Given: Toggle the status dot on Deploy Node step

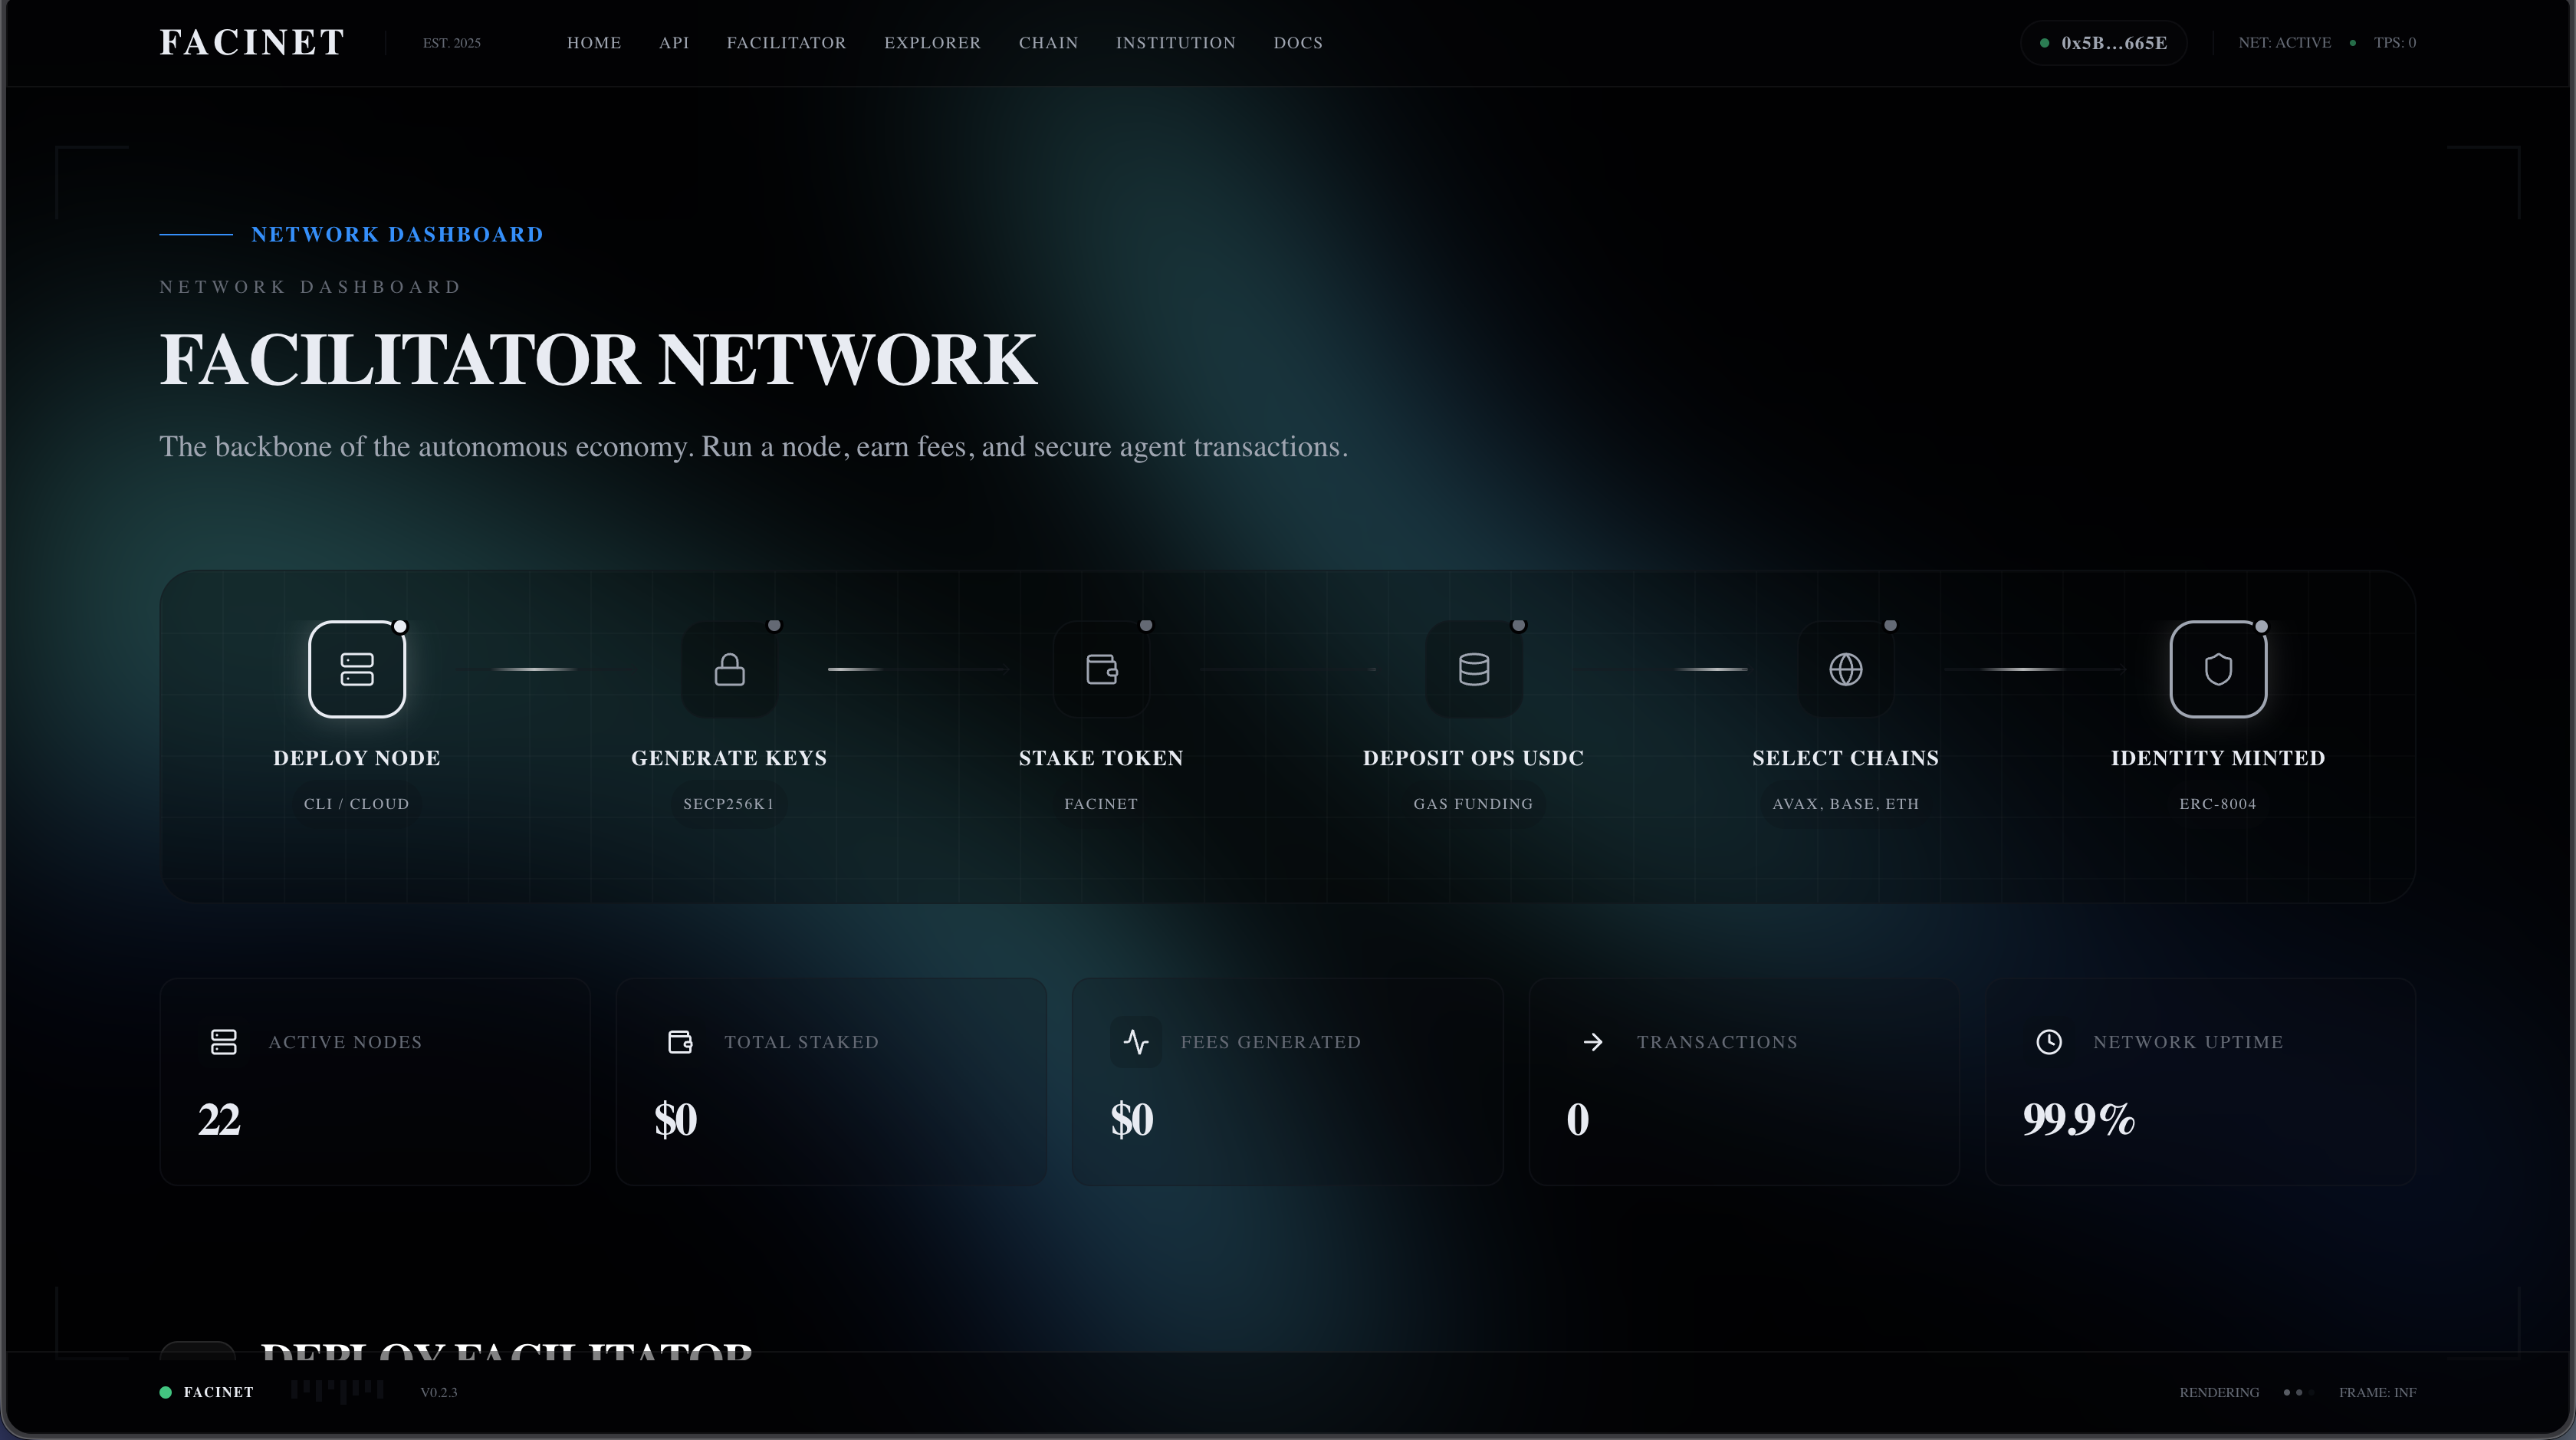Looking at the screenshot, I should point(401,627).
